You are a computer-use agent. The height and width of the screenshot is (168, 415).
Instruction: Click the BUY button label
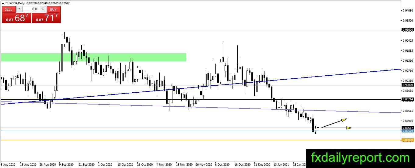pyautogui.click(x=53, y=9)
